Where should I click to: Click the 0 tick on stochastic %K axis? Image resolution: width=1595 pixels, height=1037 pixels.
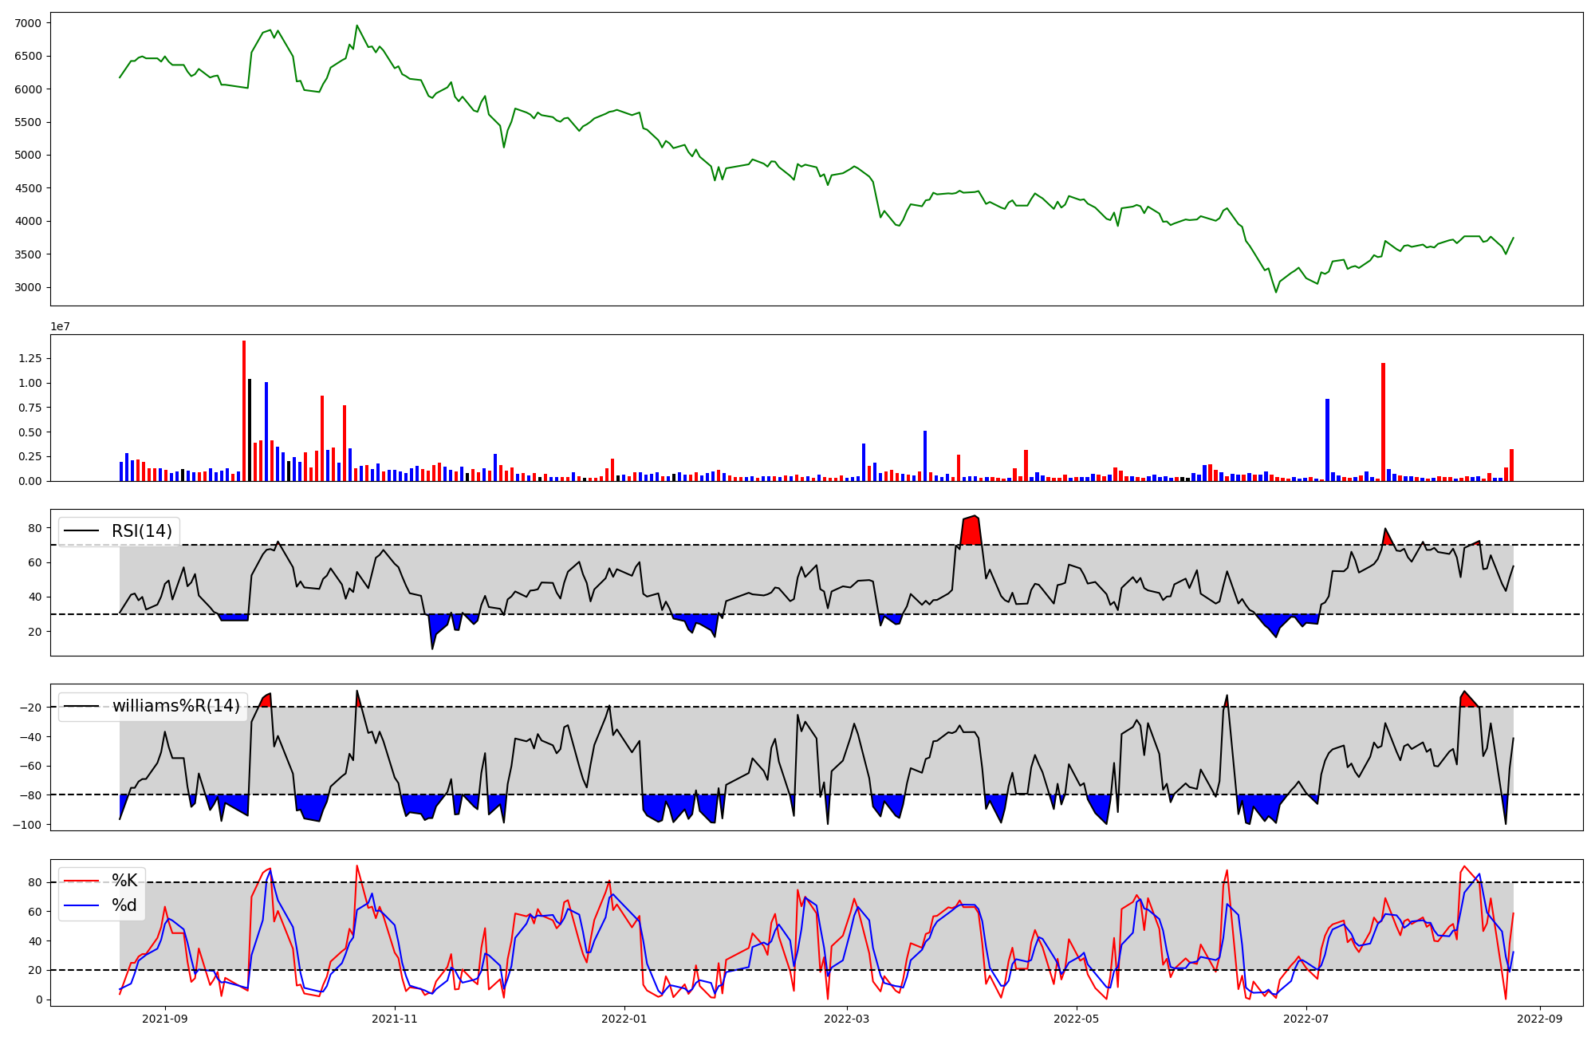pos(38,1000)
